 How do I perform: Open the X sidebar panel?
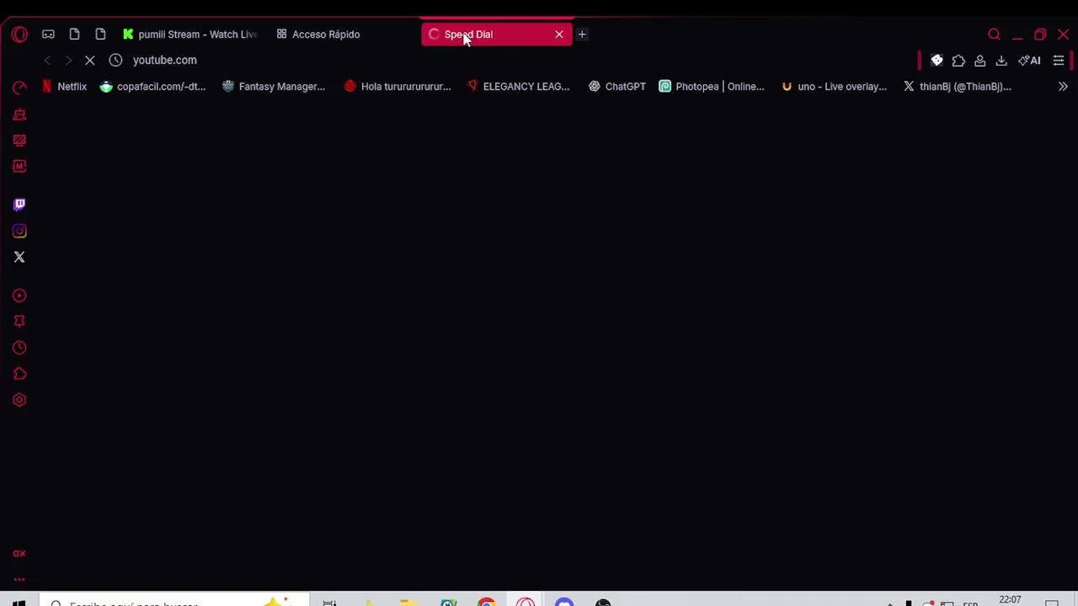(19, 257)
